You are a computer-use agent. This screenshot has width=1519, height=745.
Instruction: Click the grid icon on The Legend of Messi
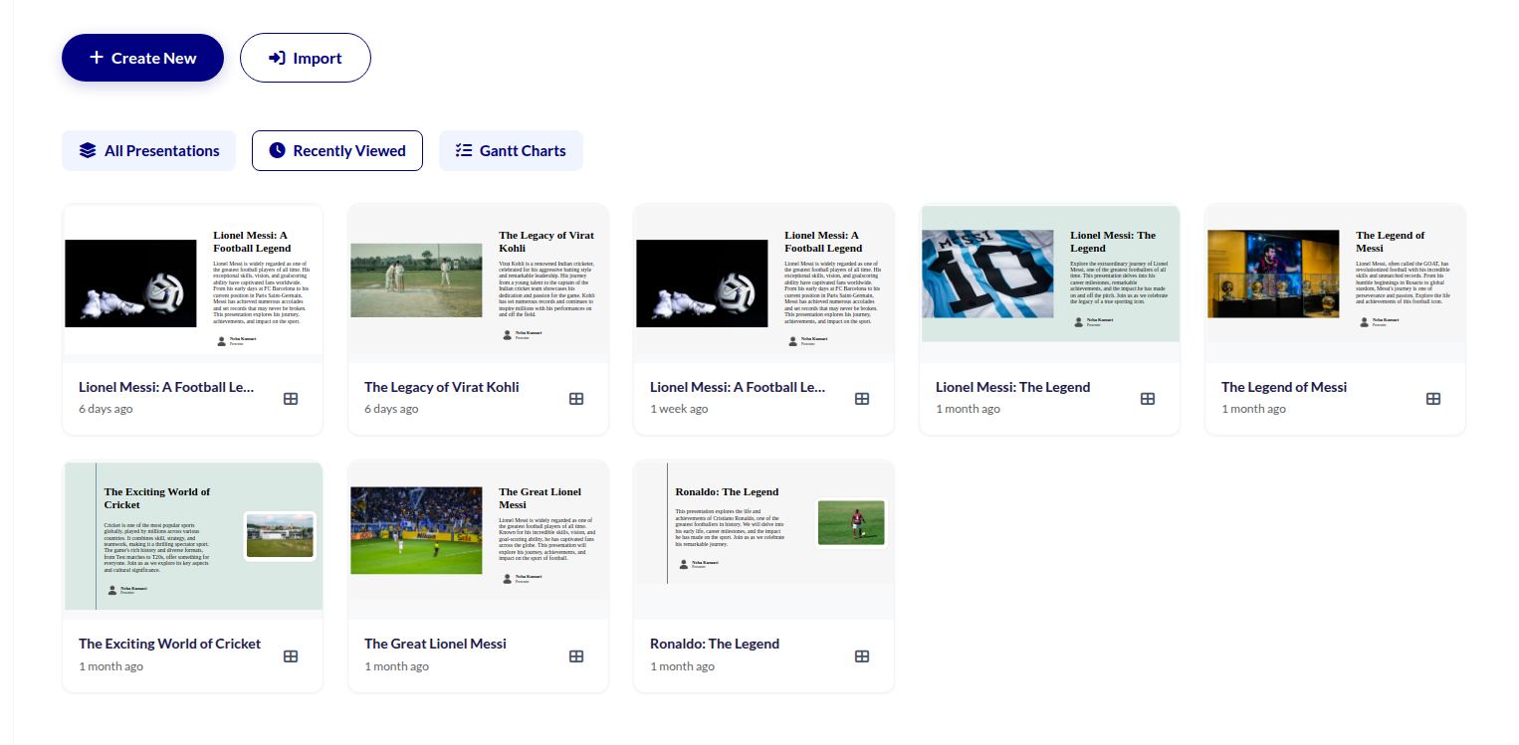point(1433,398)
